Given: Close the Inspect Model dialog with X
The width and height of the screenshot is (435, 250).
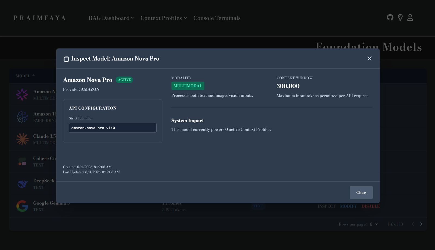Looking at the screenshot, I should tap(369, 58).
